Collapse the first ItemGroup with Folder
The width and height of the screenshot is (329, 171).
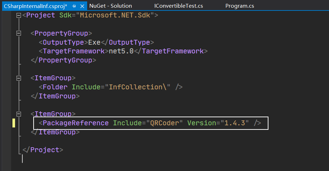19,78
